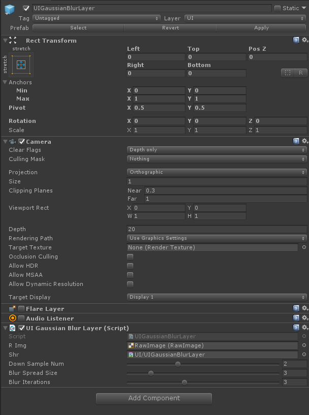This screenshot has height=415, width=309.
Task: Click the raw edit mode R button
Action: click(x=300, y=73)
